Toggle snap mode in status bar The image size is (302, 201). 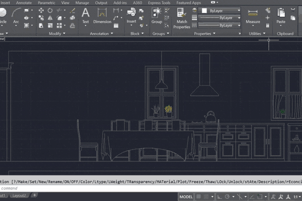(x=206, y=197)
